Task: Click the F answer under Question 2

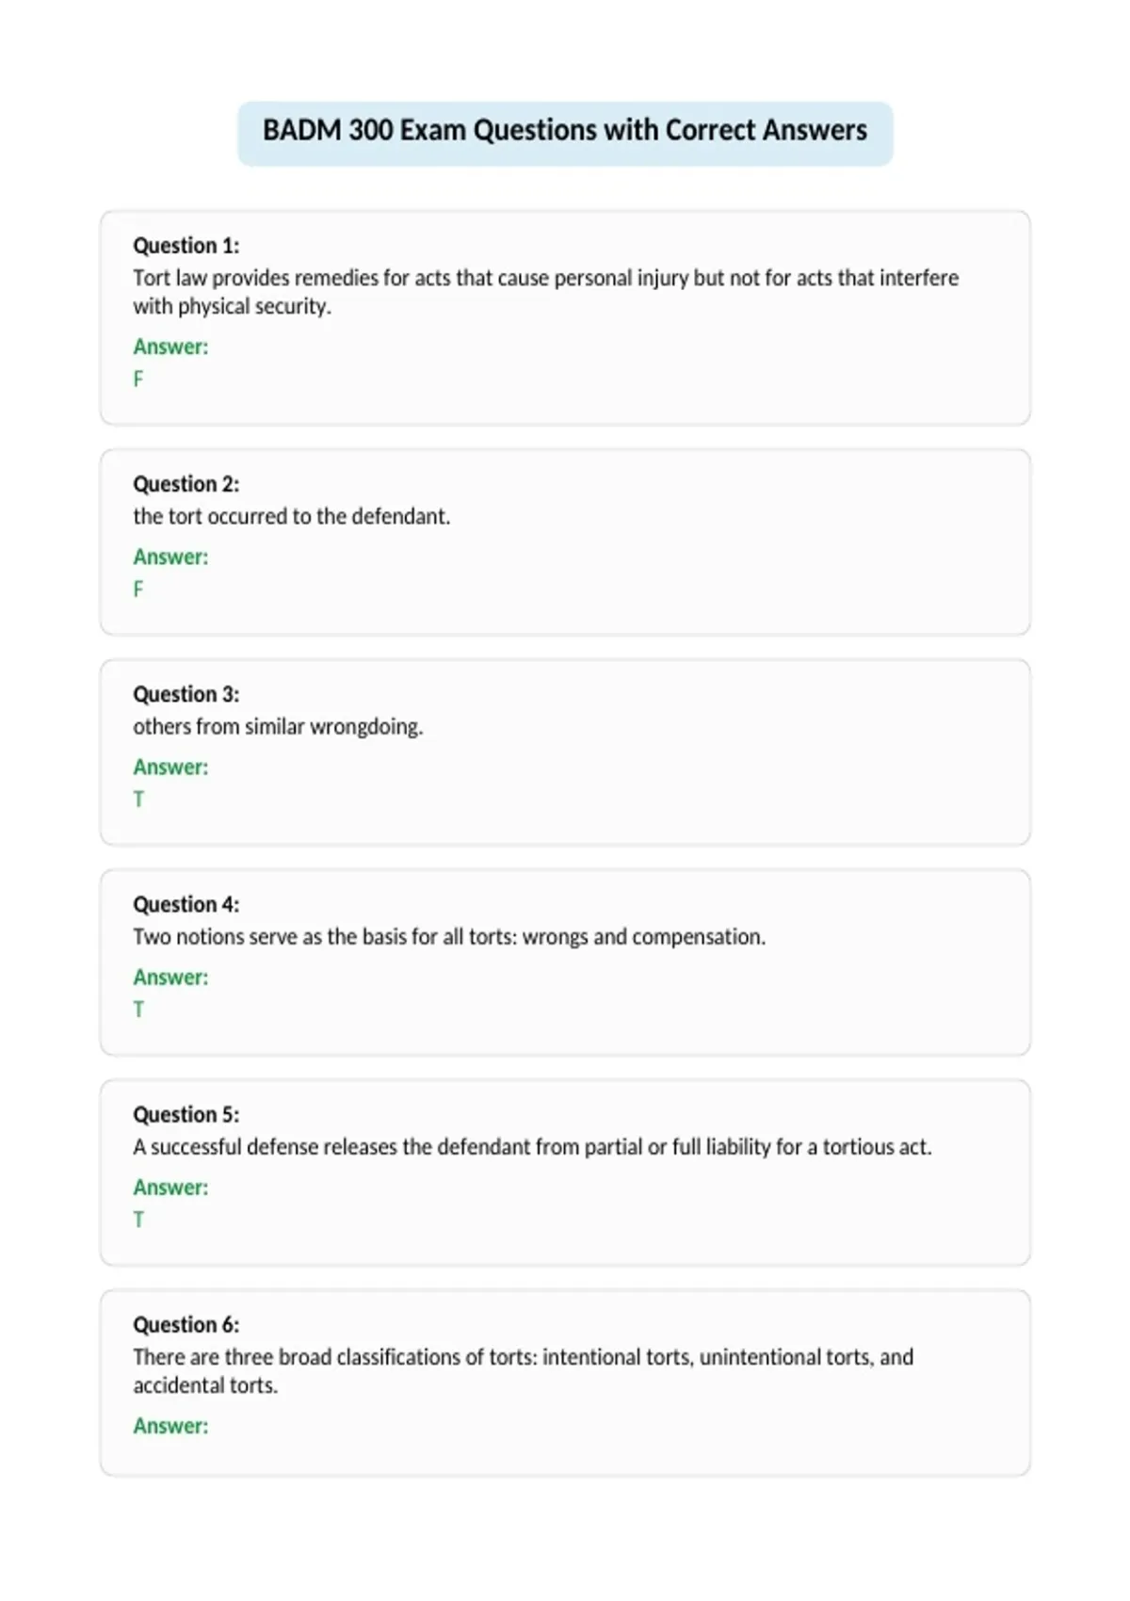Action: (x=138, y=589)
